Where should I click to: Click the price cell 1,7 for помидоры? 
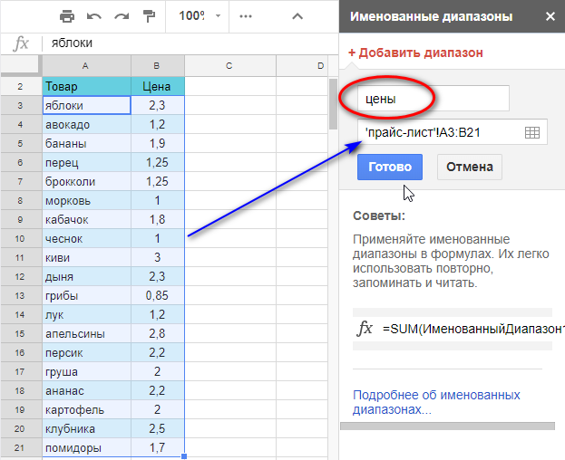pos(158,448)
